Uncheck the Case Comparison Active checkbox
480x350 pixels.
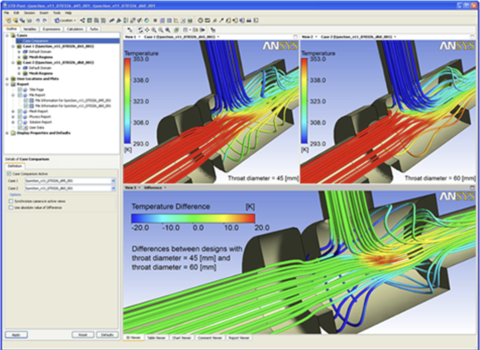tap(10, 173)
